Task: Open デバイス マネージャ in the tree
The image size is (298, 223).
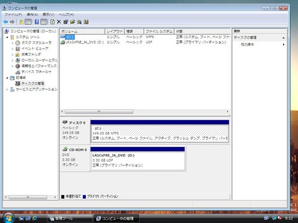Action: coord(36,72)
